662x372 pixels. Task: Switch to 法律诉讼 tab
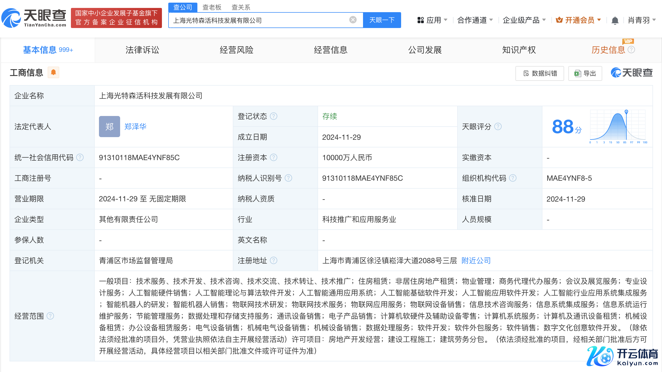point(142,50)
